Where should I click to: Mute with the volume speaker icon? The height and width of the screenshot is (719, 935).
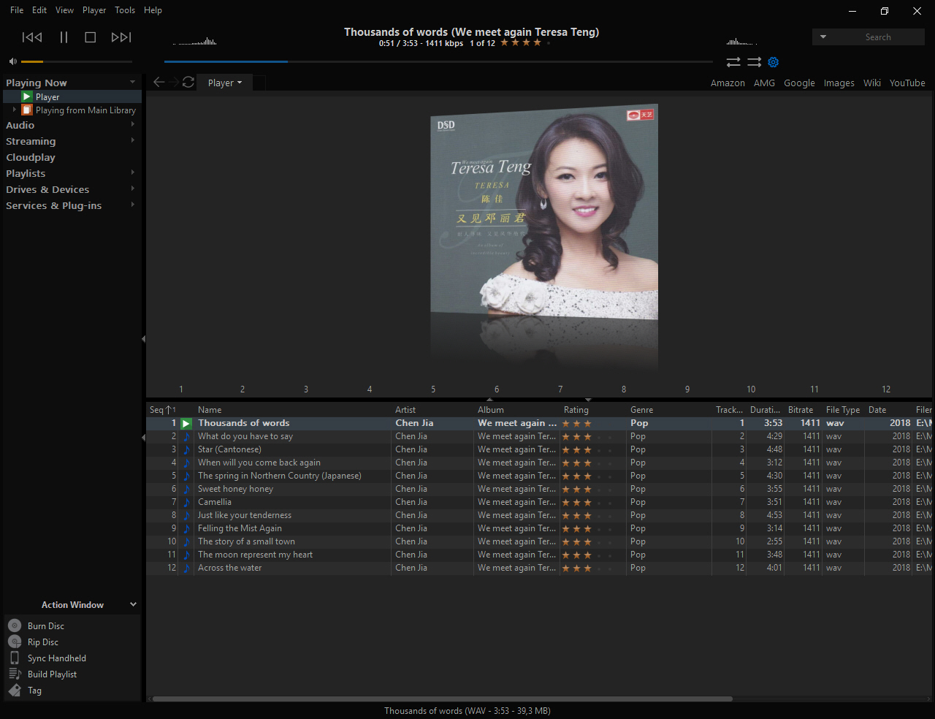(12, 61)
